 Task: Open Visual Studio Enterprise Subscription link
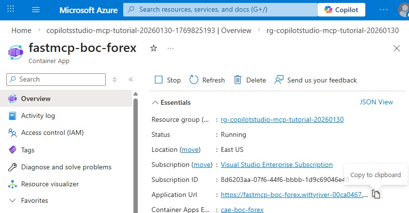(x=277, y=165)
